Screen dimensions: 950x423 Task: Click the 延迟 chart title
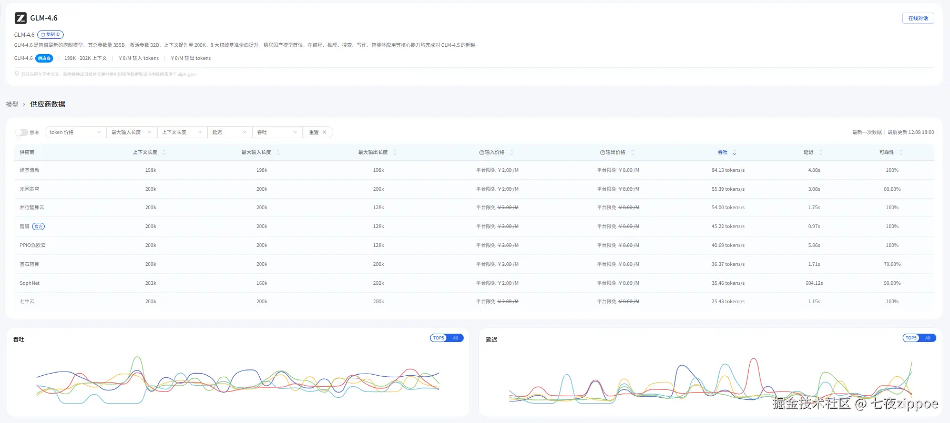(492, 340)
